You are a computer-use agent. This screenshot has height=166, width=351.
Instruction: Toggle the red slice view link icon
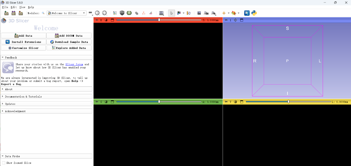click(x=106, y=20)
